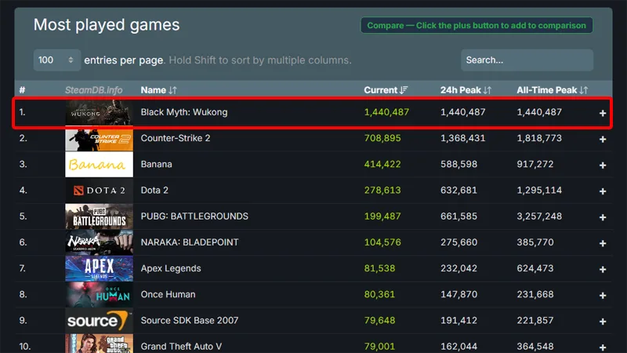Add Black Myth: Wukong to comparison

click(603, 113)
